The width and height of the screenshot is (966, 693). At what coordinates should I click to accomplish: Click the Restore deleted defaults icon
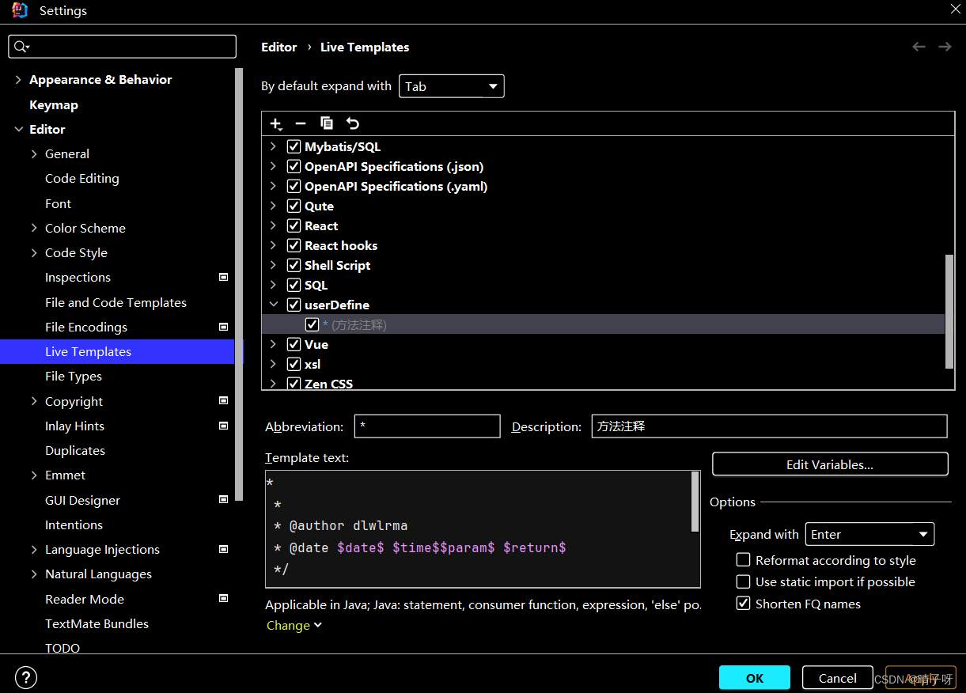[x=353, y=123]
